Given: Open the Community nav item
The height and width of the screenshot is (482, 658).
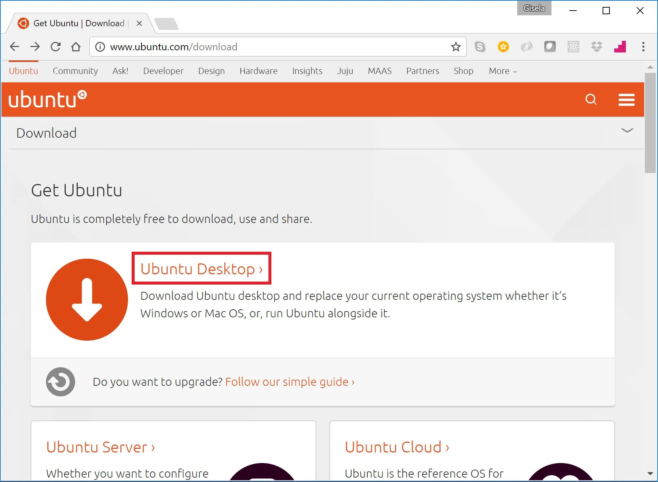Looking at the screenshot, I should click(x=75, y=71).
